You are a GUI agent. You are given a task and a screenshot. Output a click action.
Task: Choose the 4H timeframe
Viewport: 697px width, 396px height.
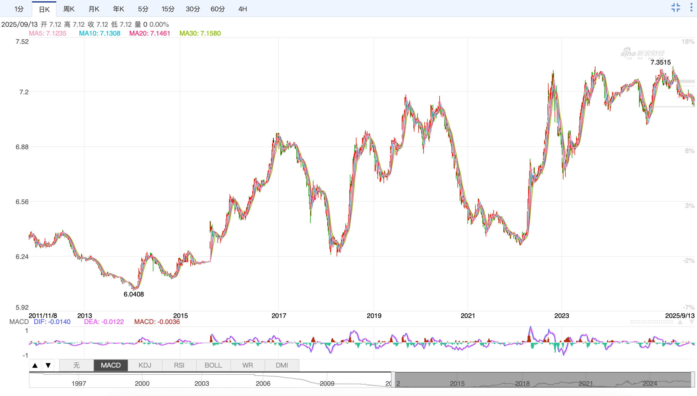243,9
